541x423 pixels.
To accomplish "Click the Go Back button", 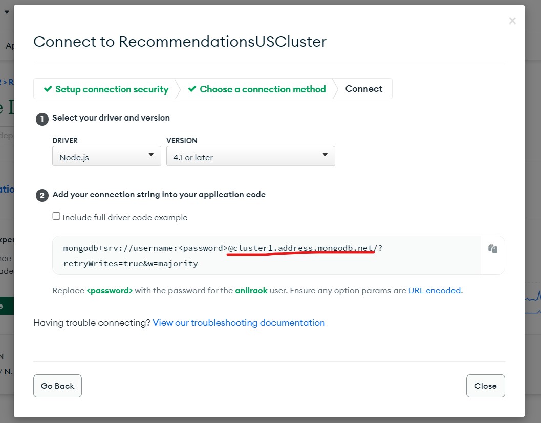I will [58, 386].
